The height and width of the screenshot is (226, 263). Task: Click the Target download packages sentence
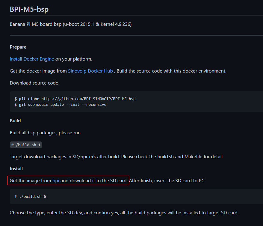[x=116, y=157]
